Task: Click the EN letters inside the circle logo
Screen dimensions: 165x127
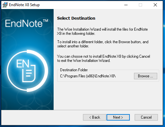Action: [23, 64]
